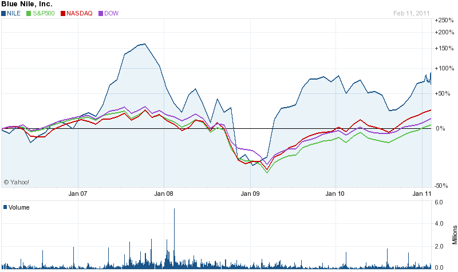
Task: Select the DOW legend label
Action: click(x=111, y=13)
